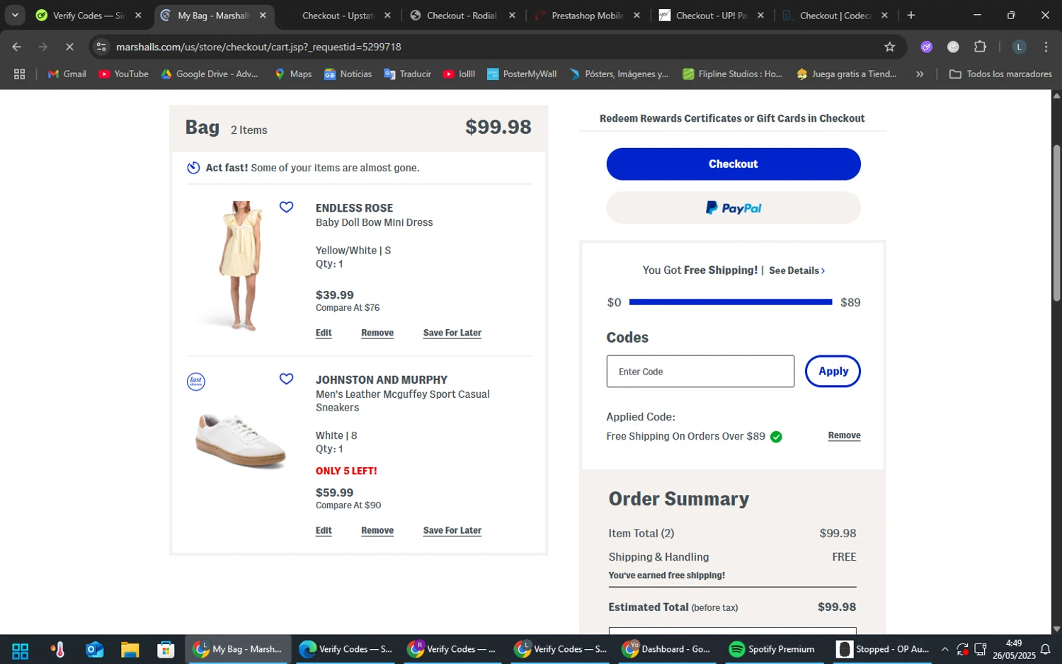Open the Extensions puzzle icon

coord(980,47)
